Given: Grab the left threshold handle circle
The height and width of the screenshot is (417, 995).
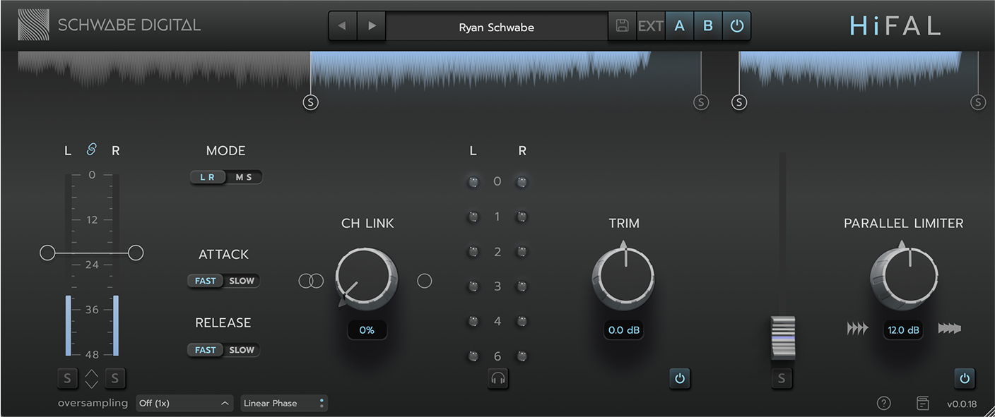Looking at the screenshot, I should [x=47, y=253].
